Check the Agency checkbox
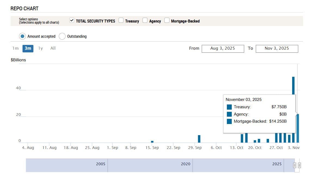This screenshot has width=312, height=178. (x=145, y=20)
